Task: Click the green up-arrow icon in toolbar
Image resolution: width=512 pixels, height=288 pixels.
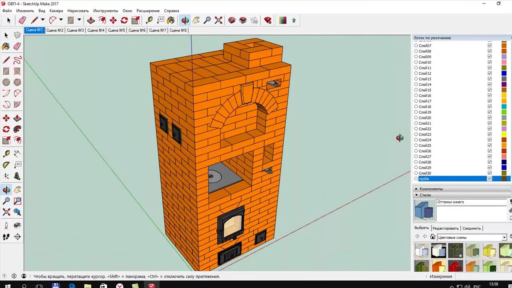Action: tap(294, 20)
